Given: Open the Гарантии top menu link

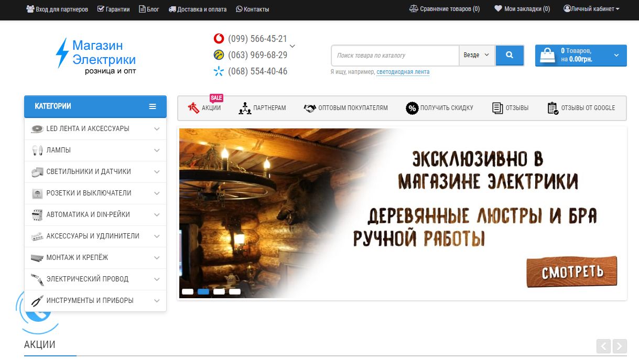Looking at the screenshot, I should coord(114,9).
